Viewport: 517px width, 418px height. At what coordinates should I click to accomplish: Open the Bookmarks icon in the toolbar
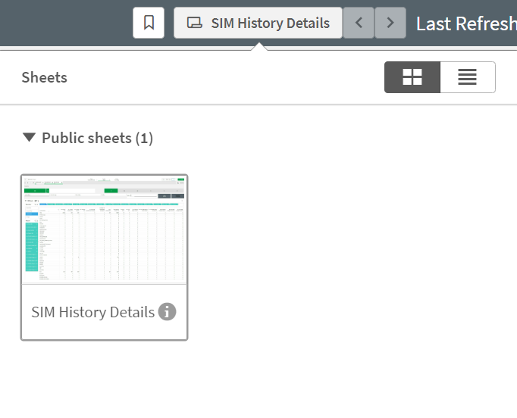[149, 23]
